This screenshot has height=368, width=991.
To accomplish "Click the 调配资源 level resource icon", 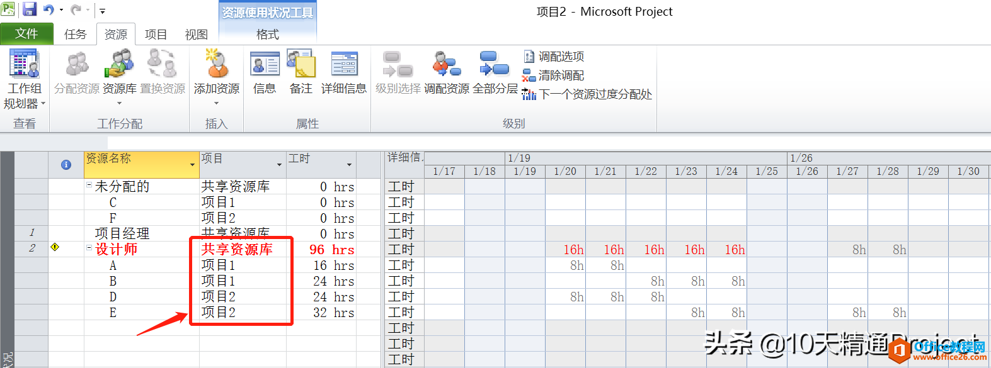I will 446,65.
